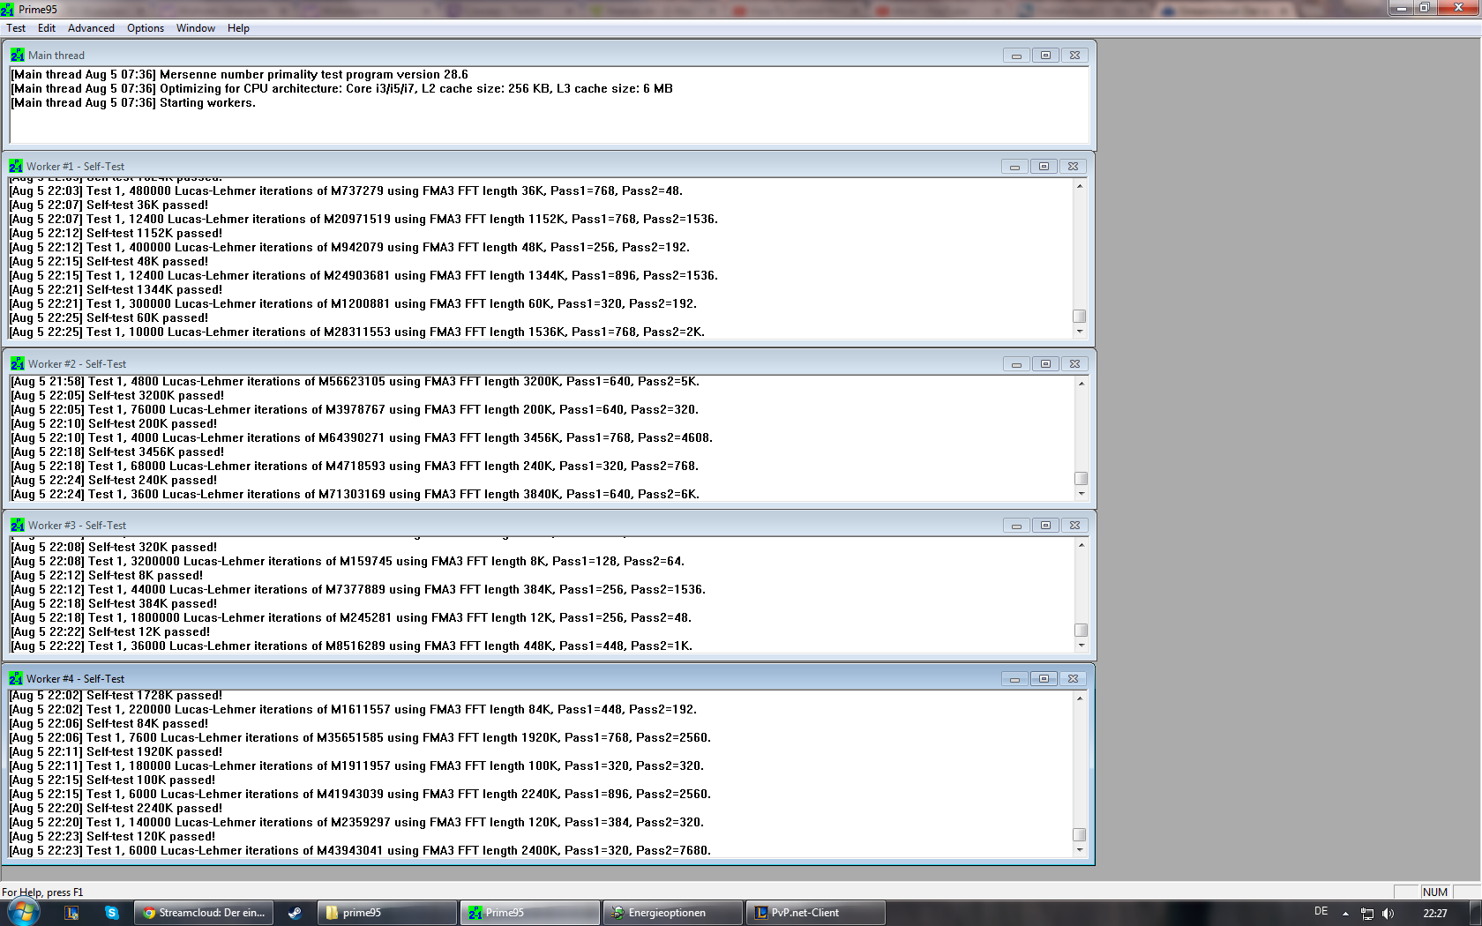Open the network tray icon
Screen dimensions: 1482x926
pyautogui.click(x=1367, y=914)
